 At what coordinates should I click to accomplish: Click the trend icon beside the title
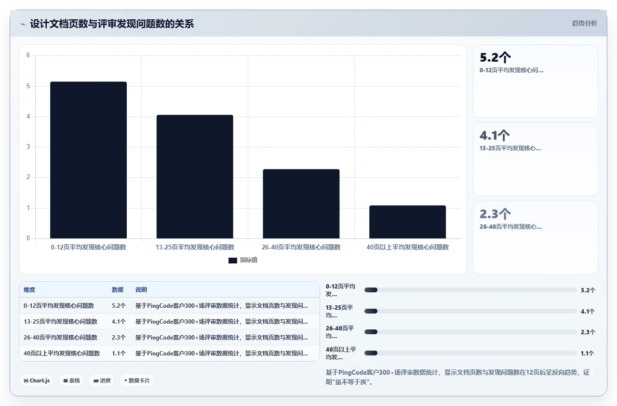pos(23,24)
